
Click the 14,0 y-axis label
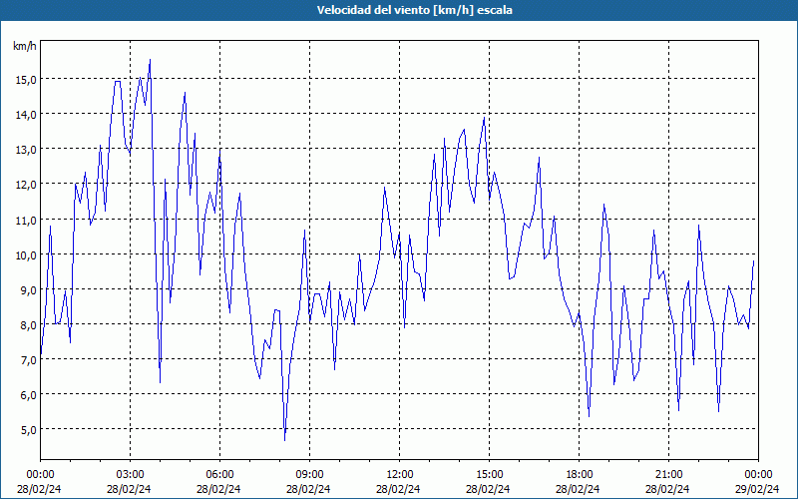pos(26,115)
